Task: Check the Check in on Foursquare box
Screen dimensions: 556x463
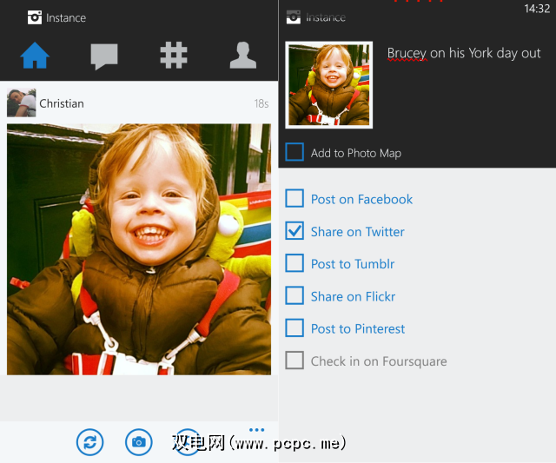Action: (295, 360)
